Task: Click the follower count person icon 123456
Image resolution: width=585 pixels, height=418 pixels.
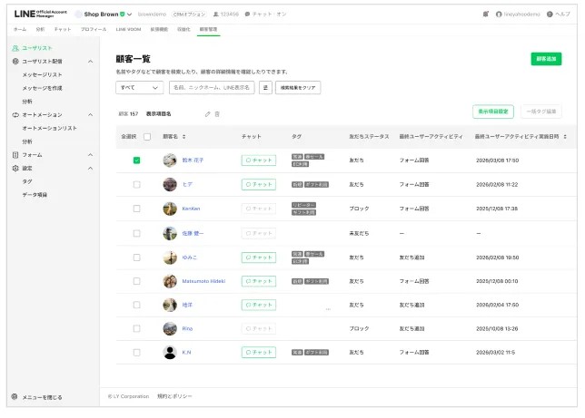Action: [x=215, y=15]
